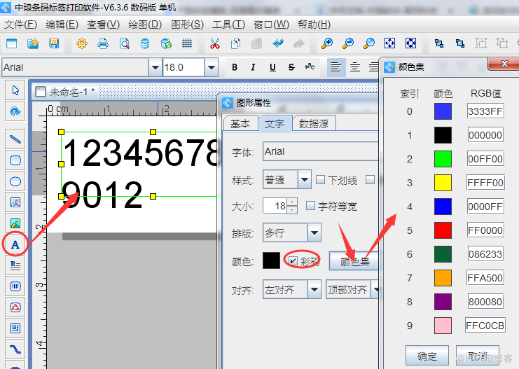Check the 字符等宽 checkbox
This screenshot has height=369, width=519.
(311, 206)
